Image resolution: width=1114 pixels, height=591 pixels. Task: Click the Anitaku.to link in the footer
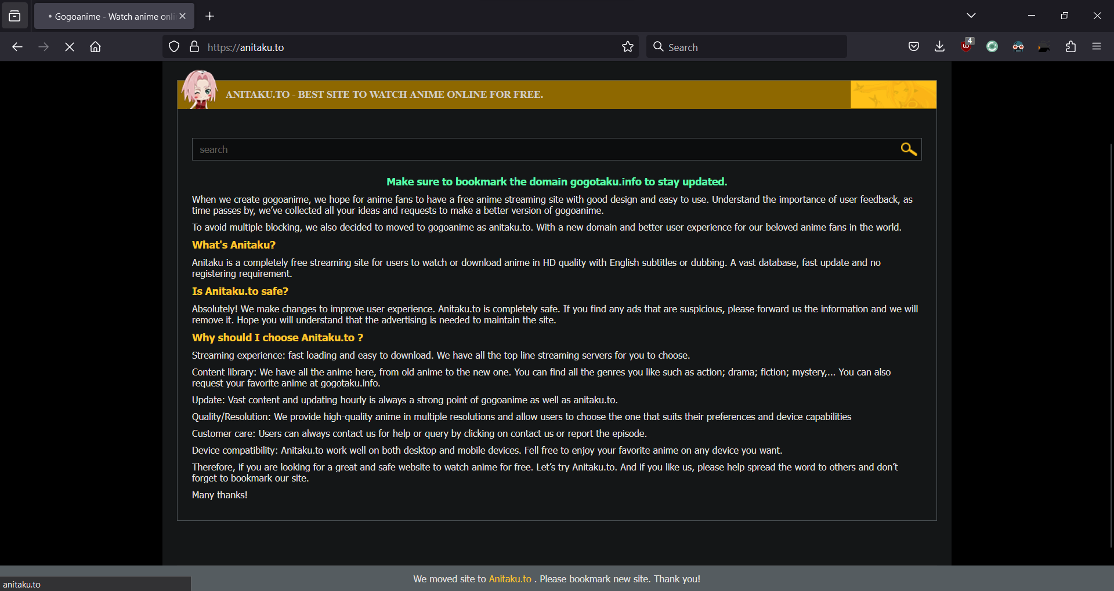[x=509, y=579]
